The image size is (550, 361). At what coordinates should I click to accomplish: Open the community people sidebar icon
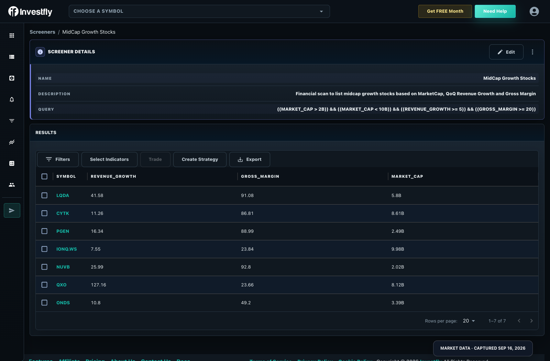pyautogui.click(x=12, y=185)
